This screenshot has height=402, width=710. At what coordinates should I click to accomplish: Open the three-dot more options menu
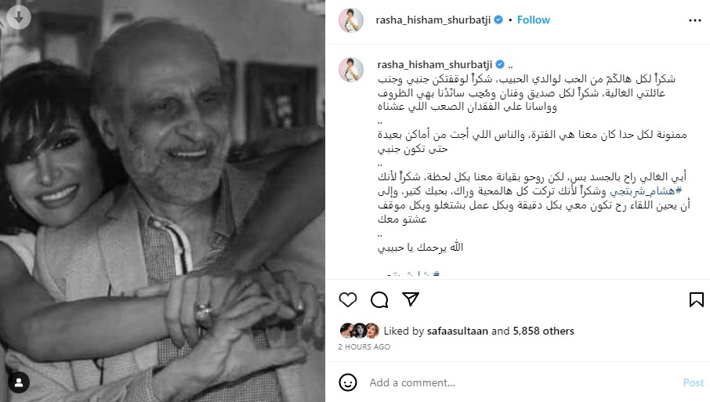pyautogui.click(x=694, y=20)
